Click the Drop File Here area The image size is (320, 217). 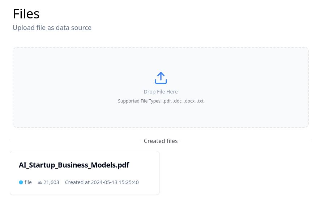coord(161,91)
